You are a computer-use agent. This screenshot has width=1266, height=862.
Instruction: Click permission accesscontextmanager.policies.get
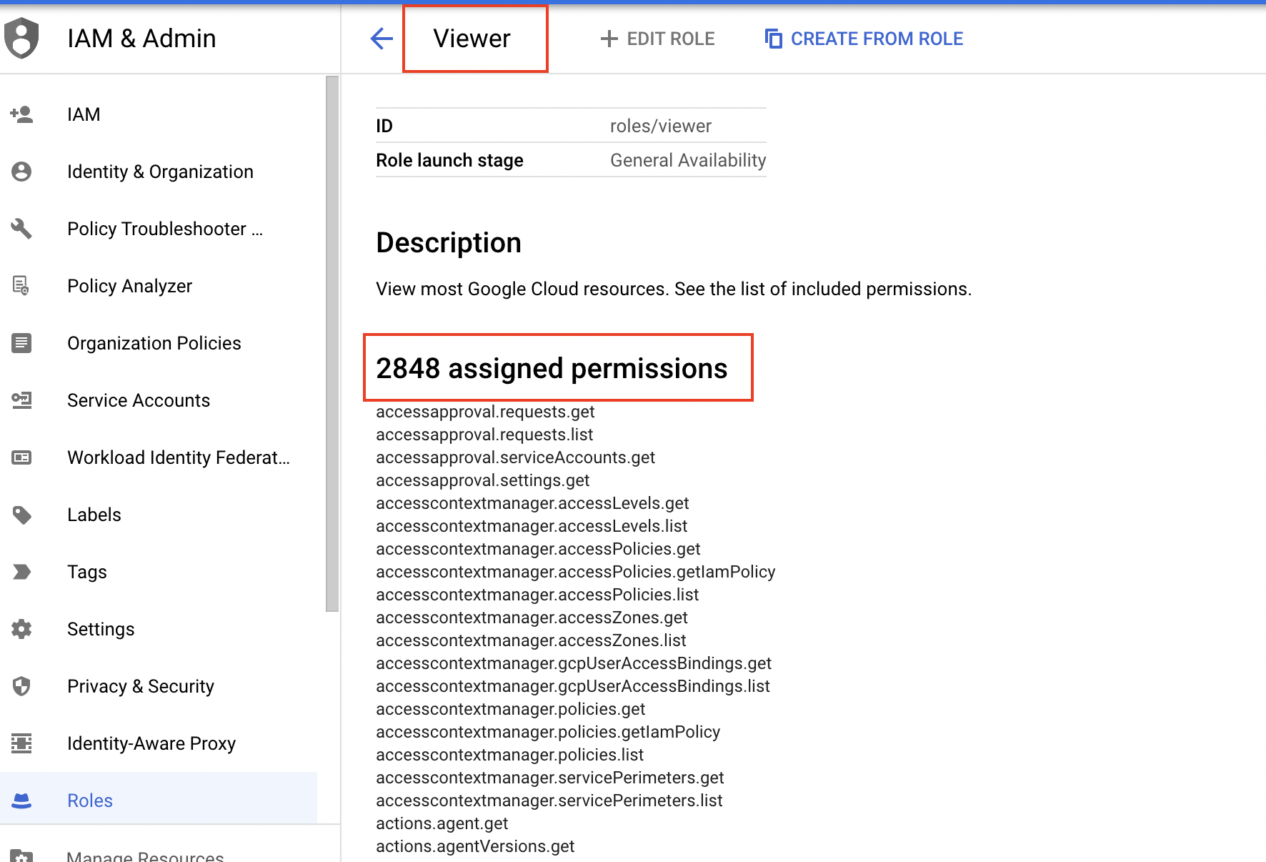coord(511,709)
